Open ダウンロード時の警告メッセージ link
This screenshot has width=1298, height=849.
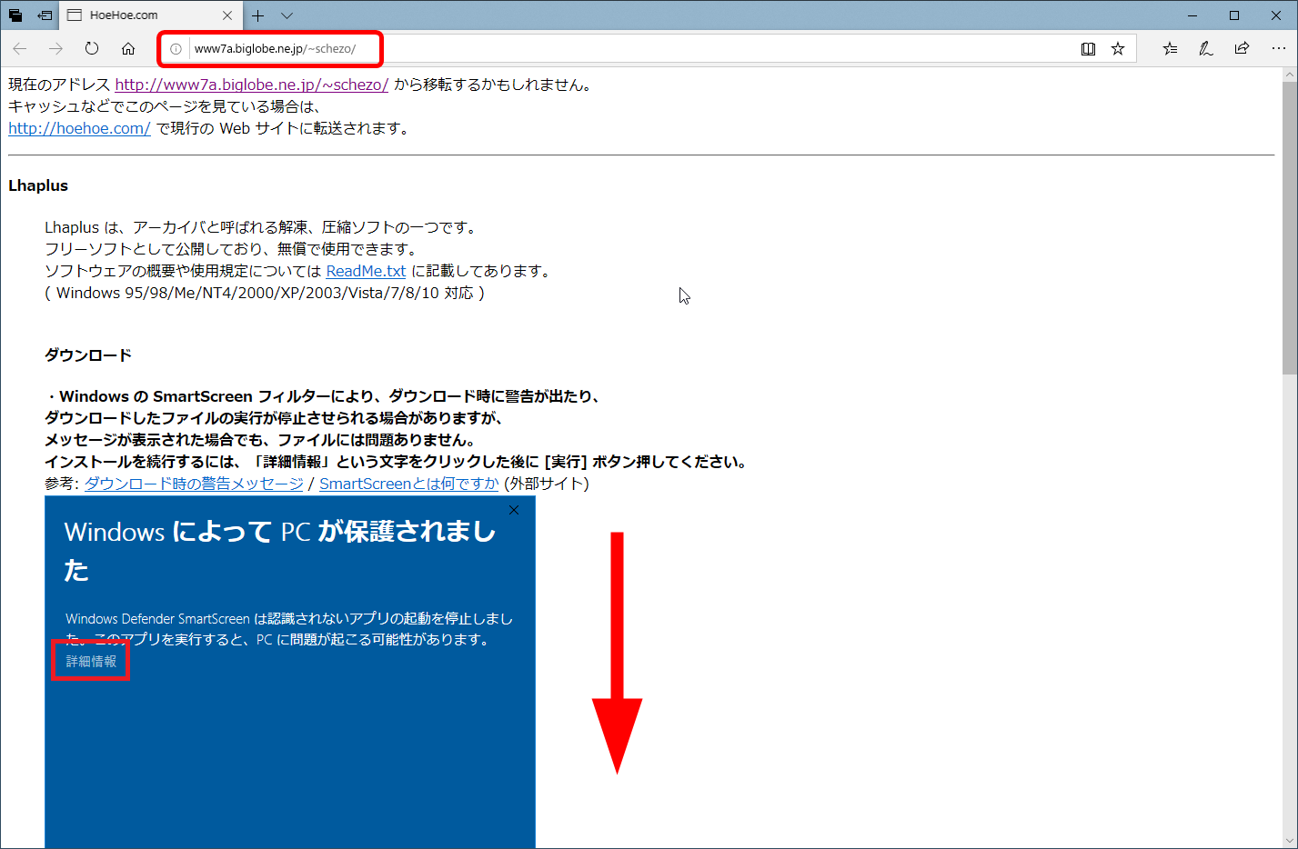coord(194,484)
